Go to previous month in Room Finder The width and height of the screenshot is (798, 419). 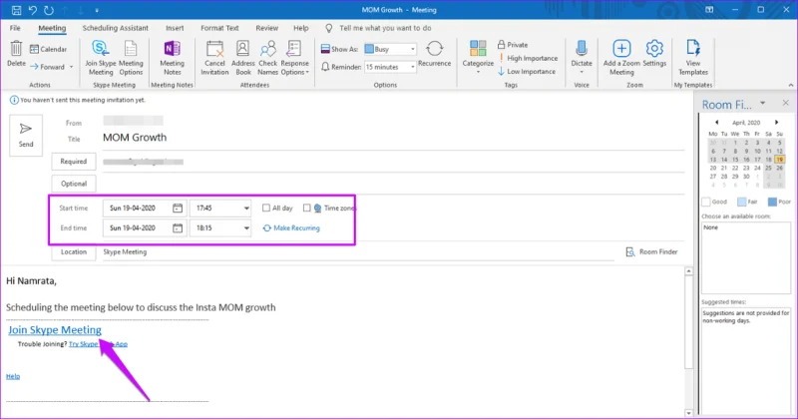716,122
